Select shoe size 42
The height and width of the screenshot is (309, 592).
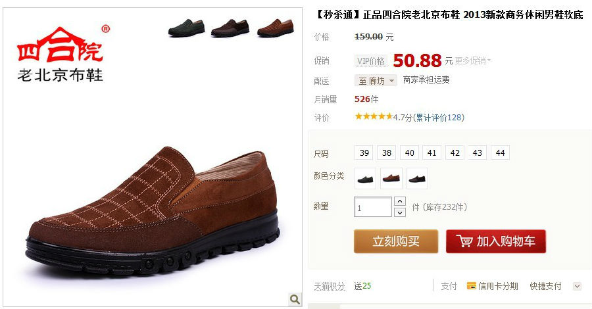(x=455, y=153)
